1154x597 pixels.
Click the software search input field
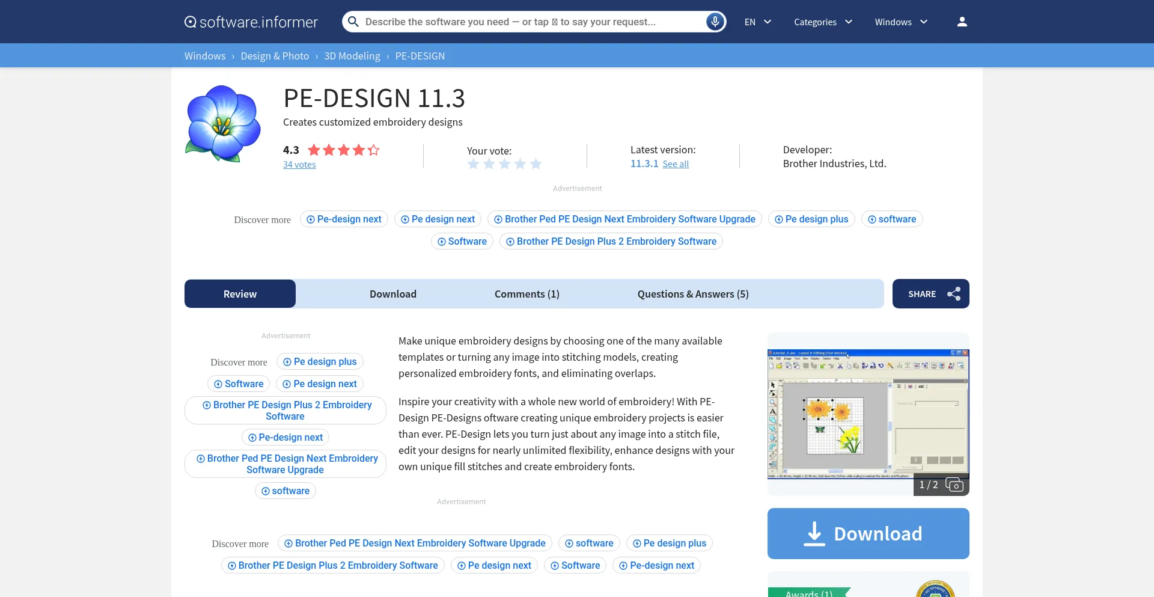pyautogui.click(x=529, y=22)
